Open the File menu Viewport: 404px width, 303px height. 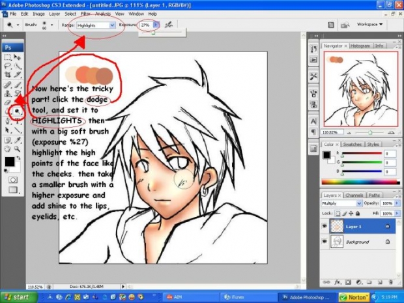[x=13, y=14]
